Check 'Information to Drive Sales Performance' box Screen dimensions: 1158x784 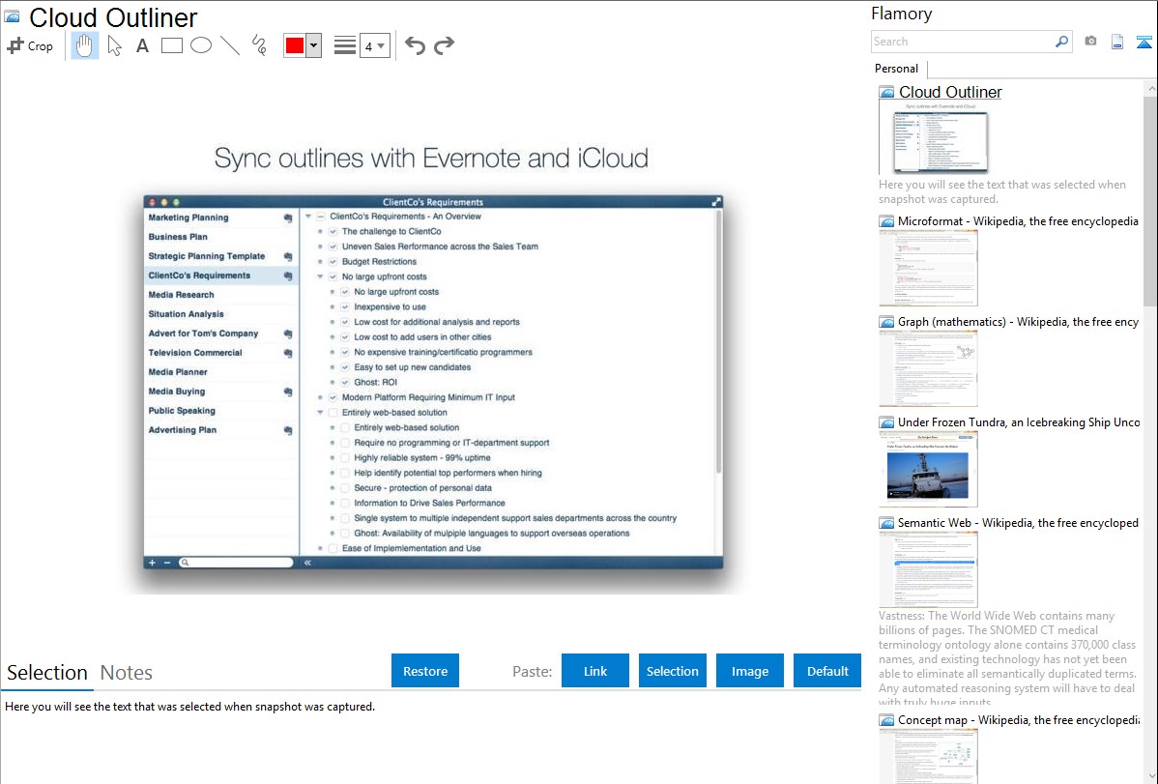click(x=345, y=504)
